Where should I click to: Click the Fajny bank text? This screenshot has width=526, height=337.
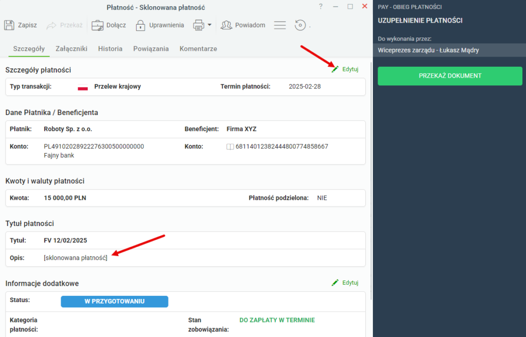pos(59,156)
